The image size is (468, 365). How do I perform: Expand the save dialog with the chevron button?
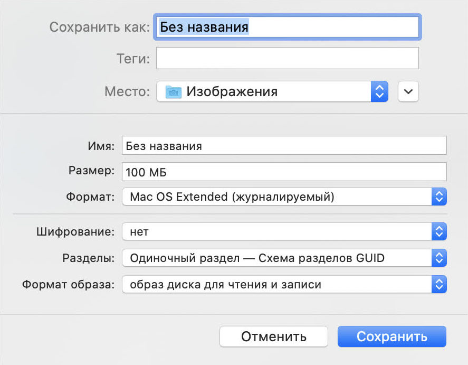tap(408, 92)
